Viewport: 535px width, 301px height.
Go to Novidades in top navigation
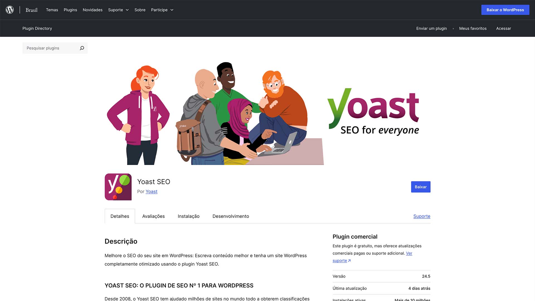(93, 10)
